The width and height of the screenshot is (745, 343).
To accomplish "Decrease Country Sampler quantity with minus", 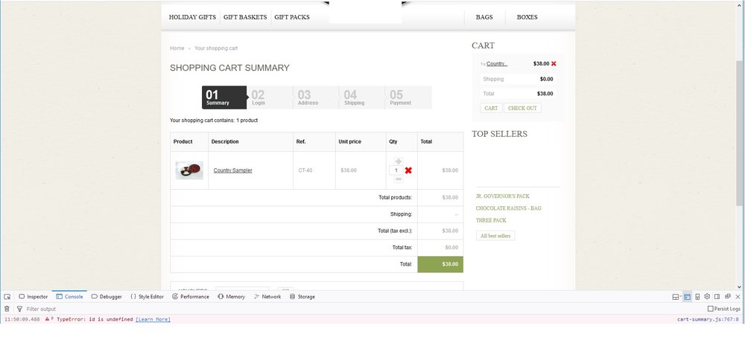I will [399, 179].
